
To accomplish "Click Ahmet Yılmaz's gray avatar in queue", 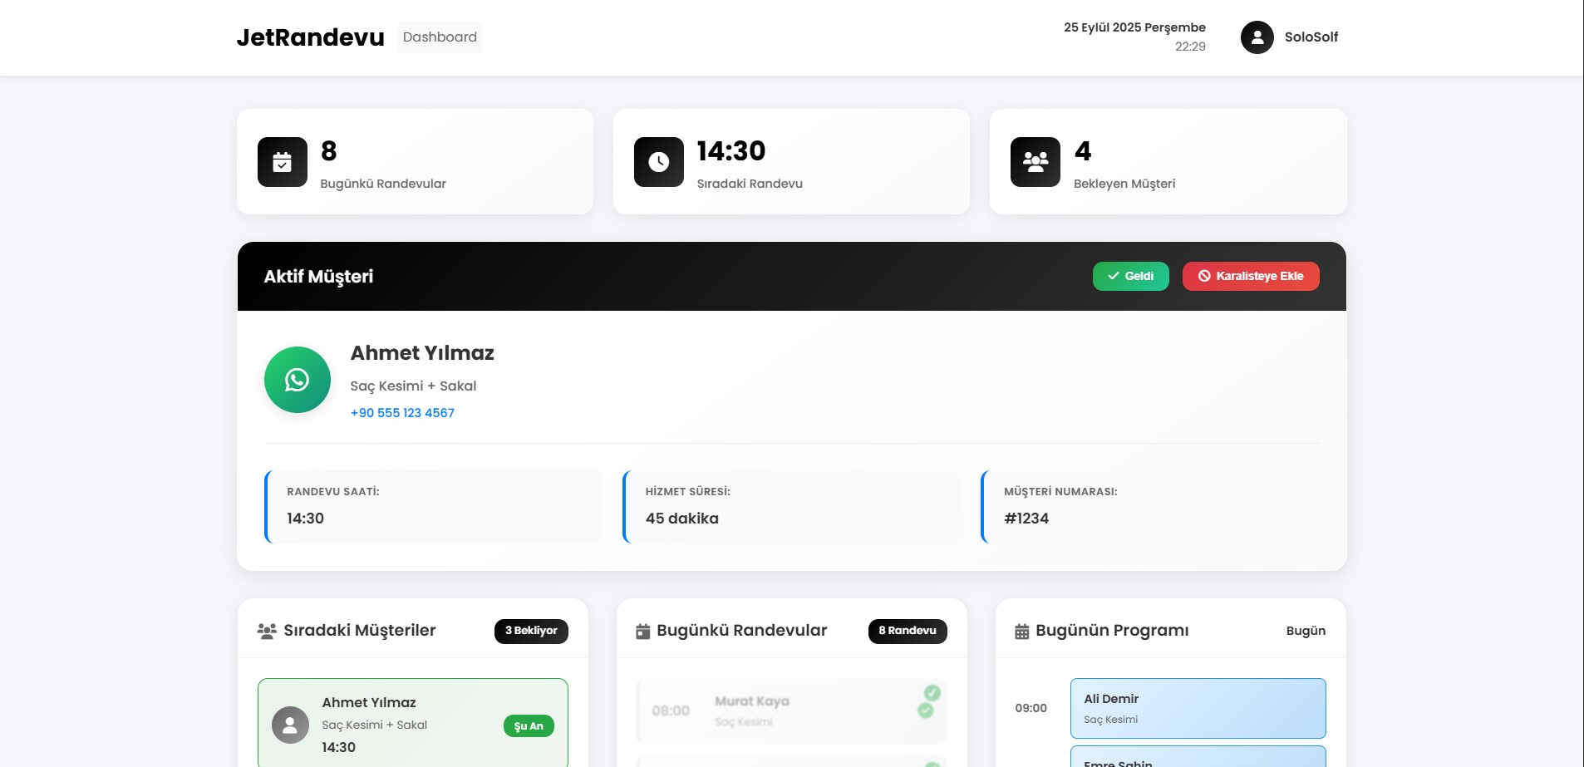I will 290,725.
